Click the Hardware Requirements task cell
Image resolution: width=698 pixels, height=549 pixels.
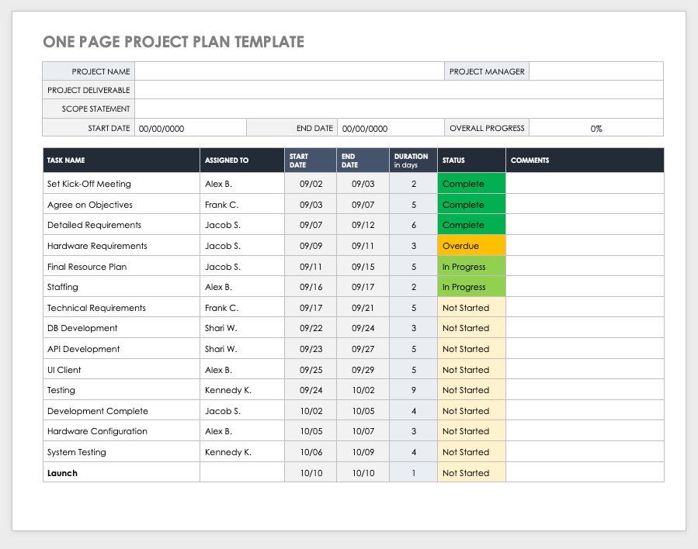(121, 246)
